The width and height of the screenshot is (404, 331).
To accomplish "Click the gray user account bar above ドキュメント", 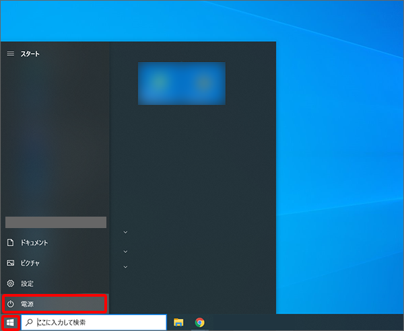I will coord(56,222).
